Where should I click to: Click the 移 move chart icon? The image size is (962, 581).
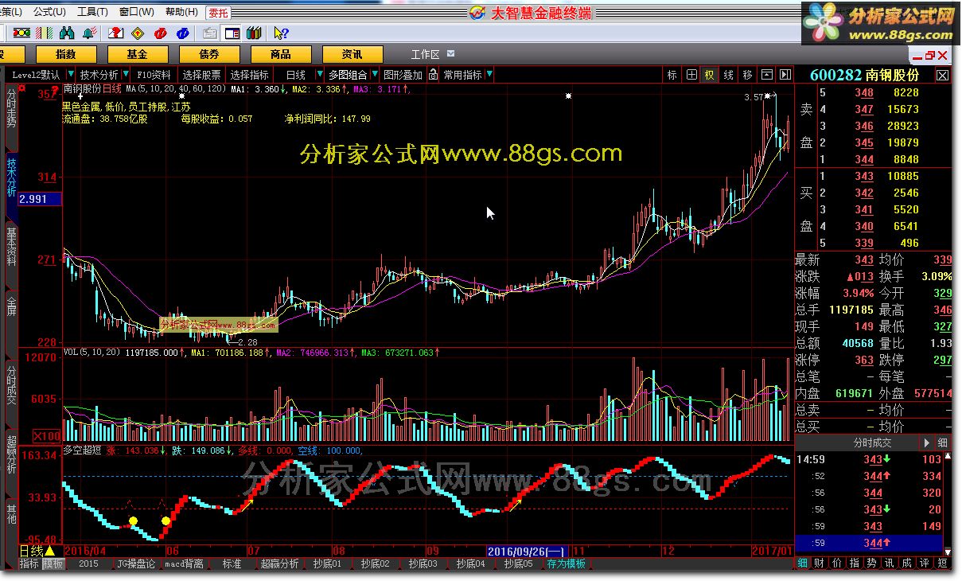pos(747,75)
